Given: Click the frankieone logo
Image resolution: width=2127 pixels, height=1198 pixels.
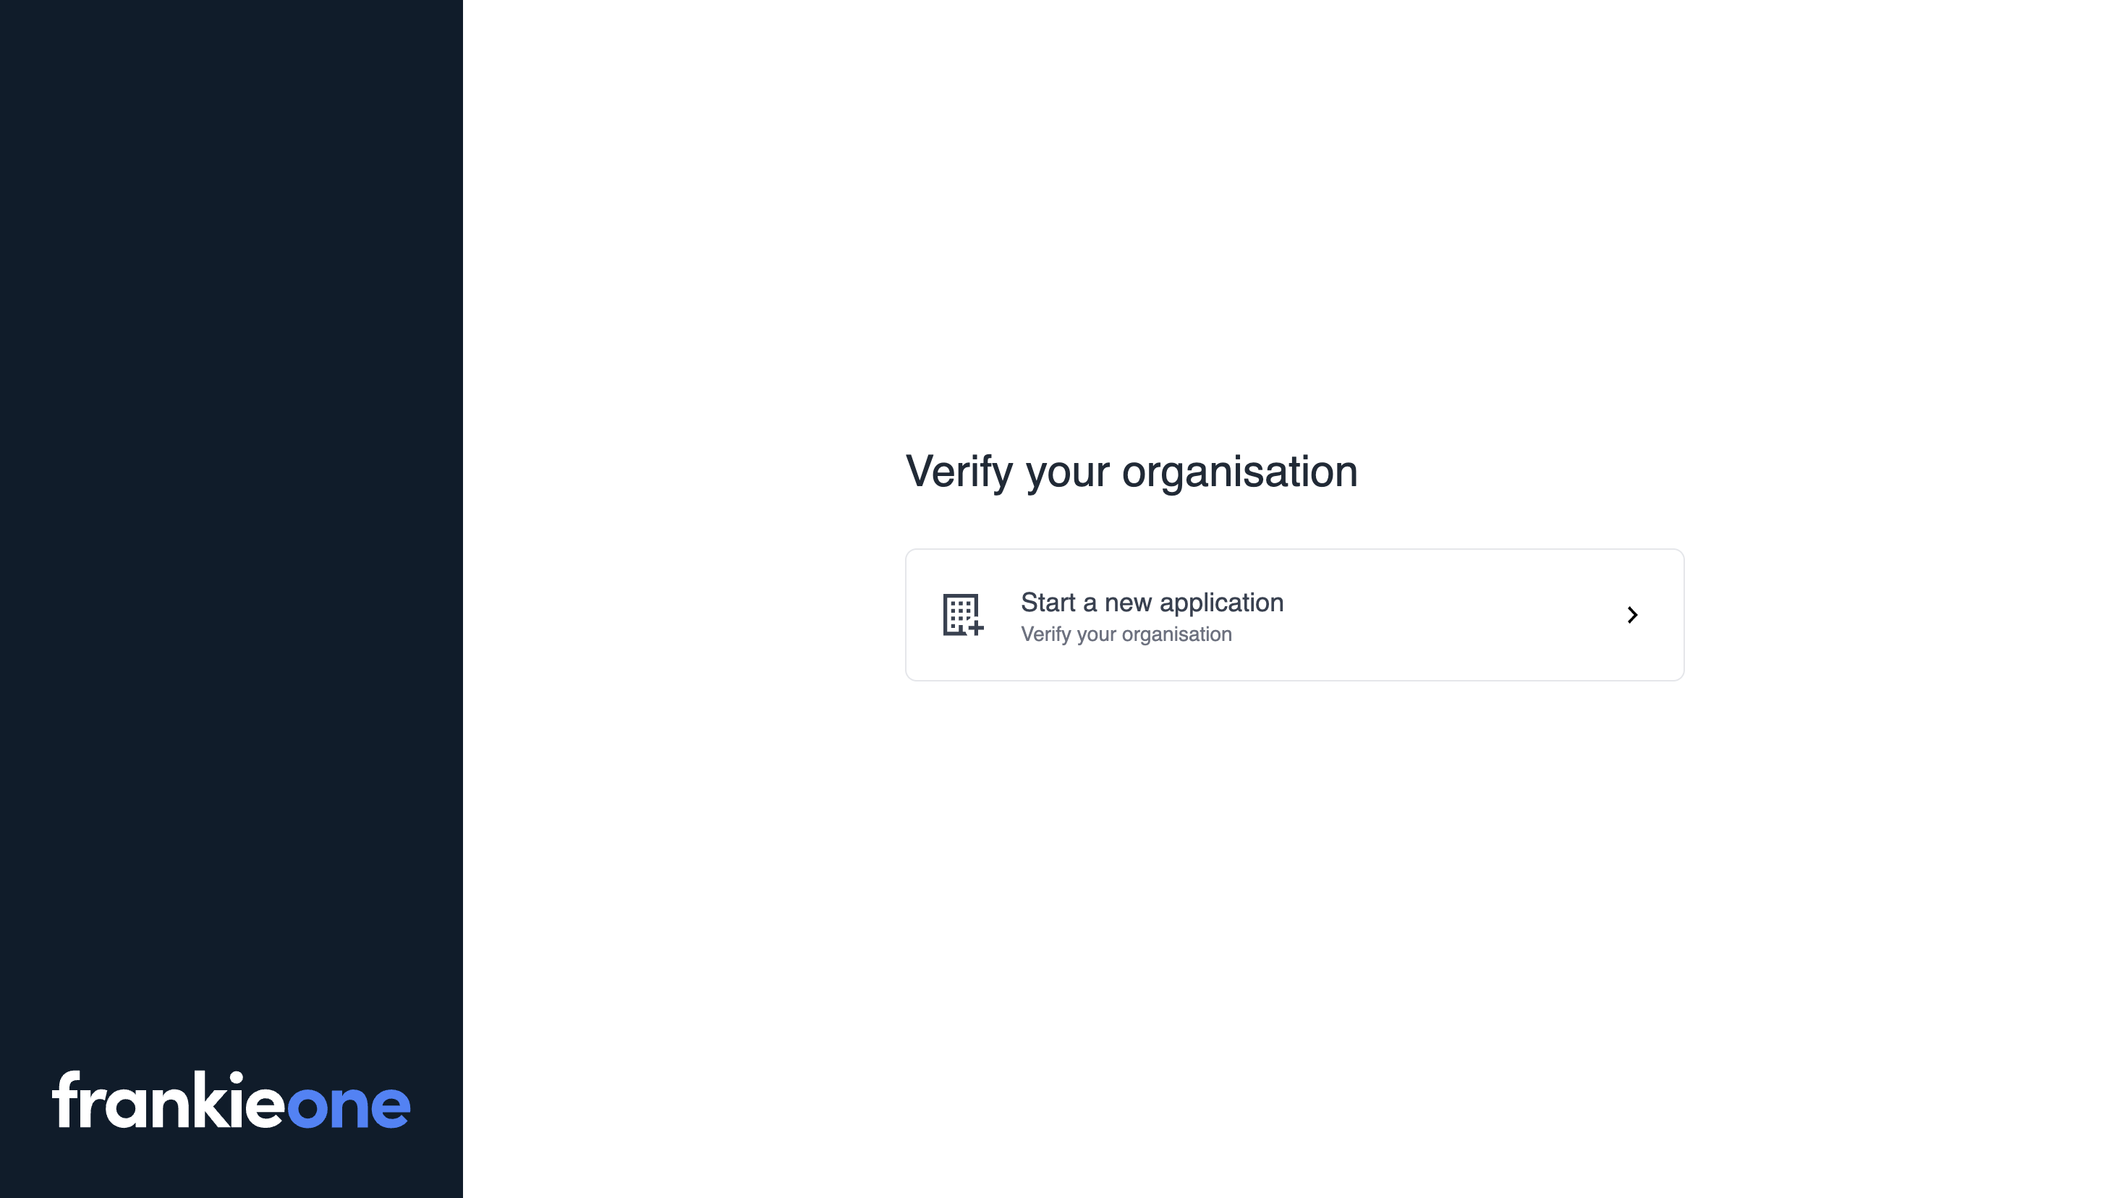Looking at the screenshot, I should (232, 1104).
